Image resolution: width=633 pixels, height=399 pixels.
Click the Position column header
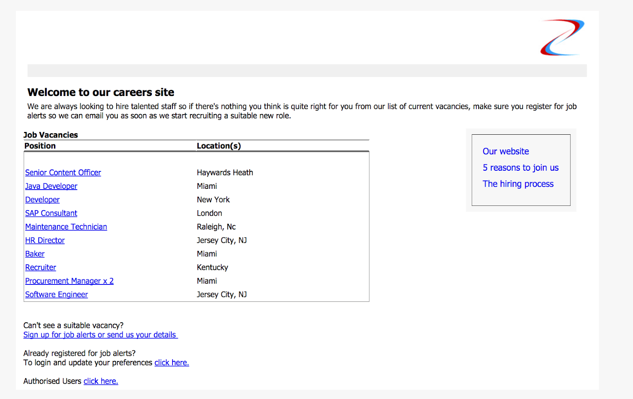pyautogui.click(x=40, y=146)
